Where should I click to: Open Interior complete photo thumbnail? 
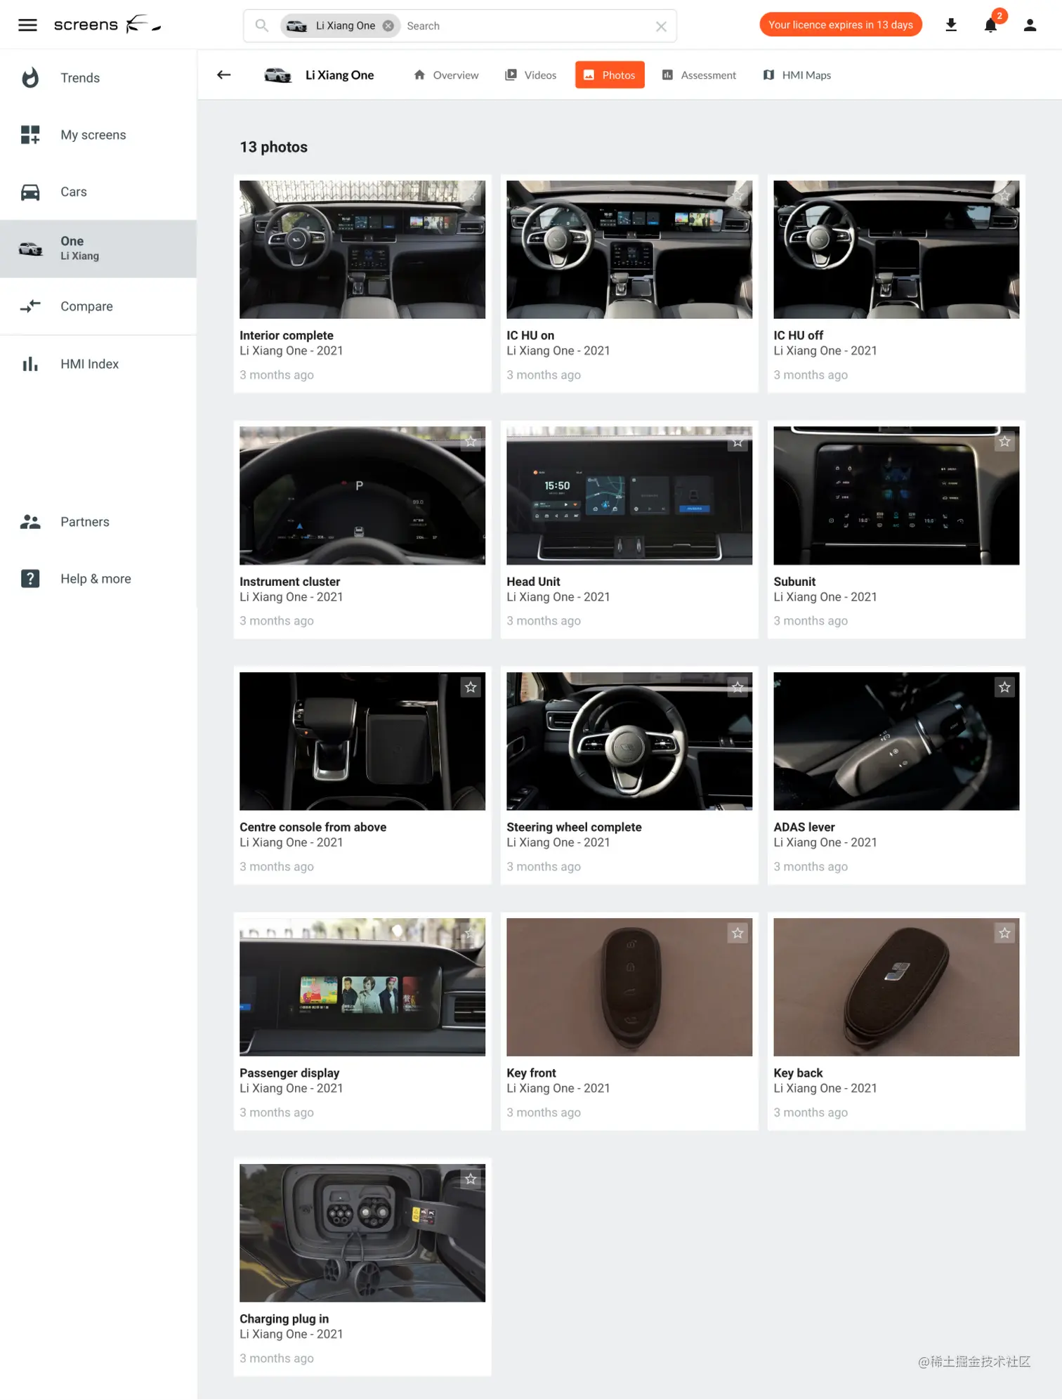362,249
